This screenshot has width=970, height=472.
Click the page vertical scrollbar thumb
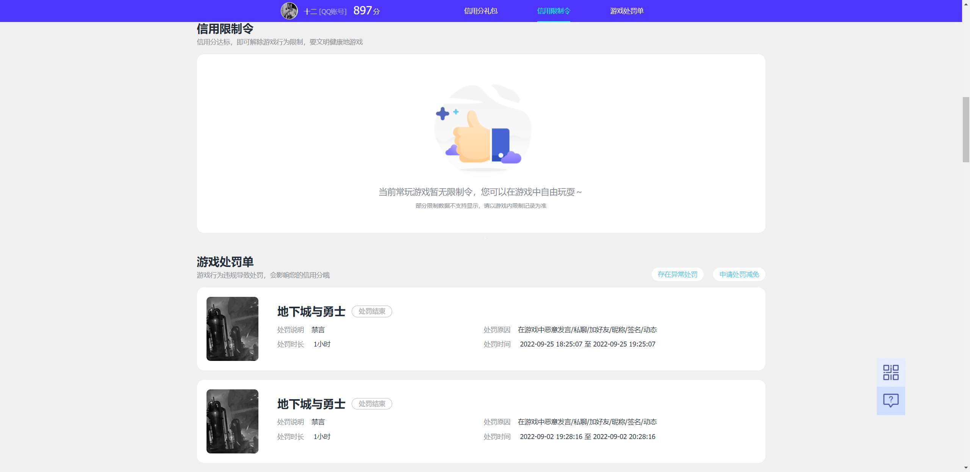tap(966, 130)
